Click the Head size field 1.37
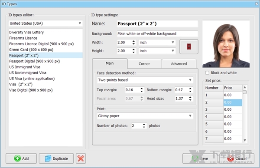 [182, 99]
